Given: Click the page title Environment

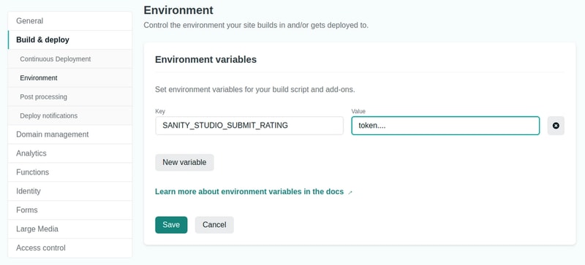Looking at the screenshot, I should [x=178, y=10].
